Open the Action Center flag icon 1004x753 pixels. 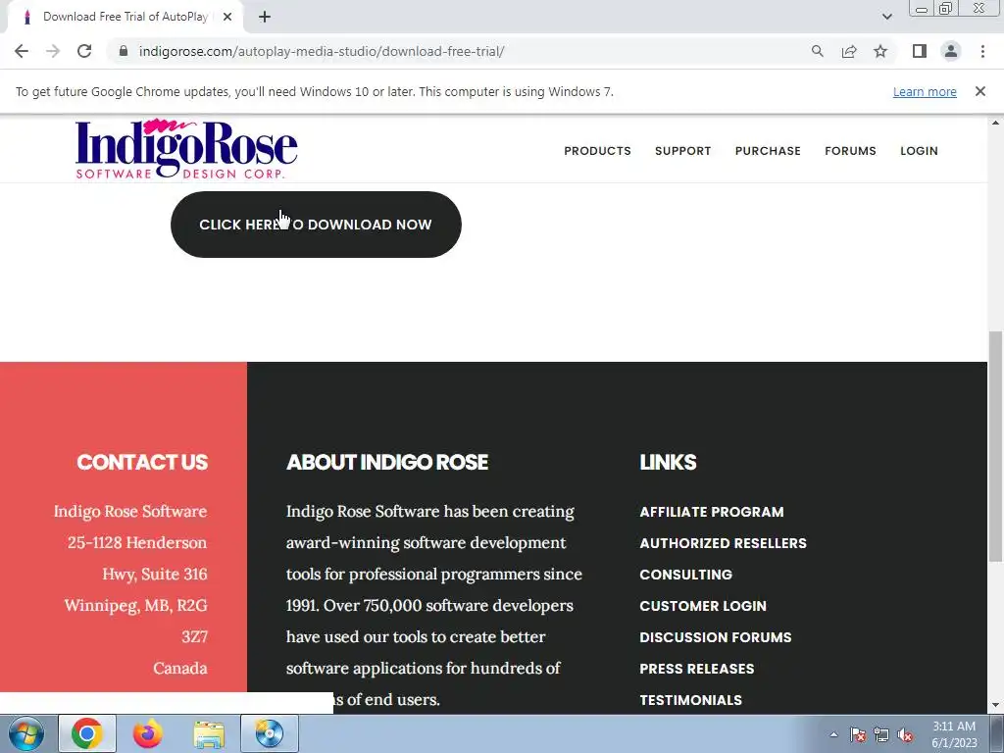point(858,734)
